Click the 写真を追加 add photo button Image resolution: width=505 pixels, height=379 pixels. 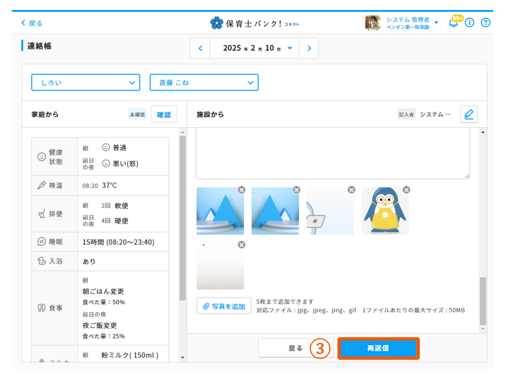point(224,306)
